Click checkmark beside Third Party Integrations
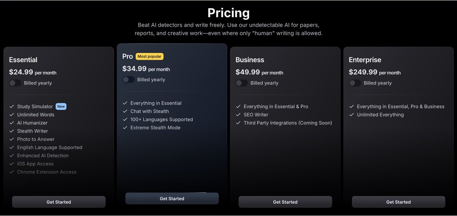This screenshot has width=457, height=216. pyautogui.click(x=238, y=123)
